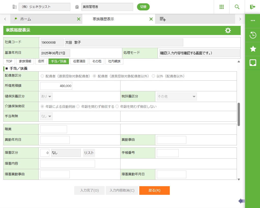This screenshot has width=260, height=208.
Task: Open the history clock icon in sidebar
Action: click(x=253, y=35)
